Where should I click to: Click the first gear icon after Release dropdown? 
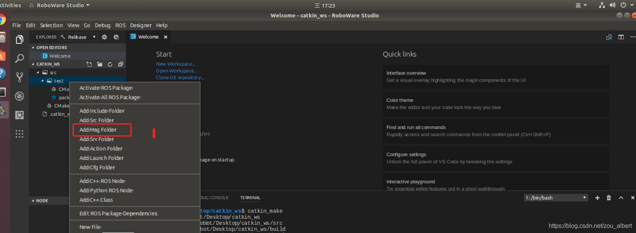(x=105, y=37)
